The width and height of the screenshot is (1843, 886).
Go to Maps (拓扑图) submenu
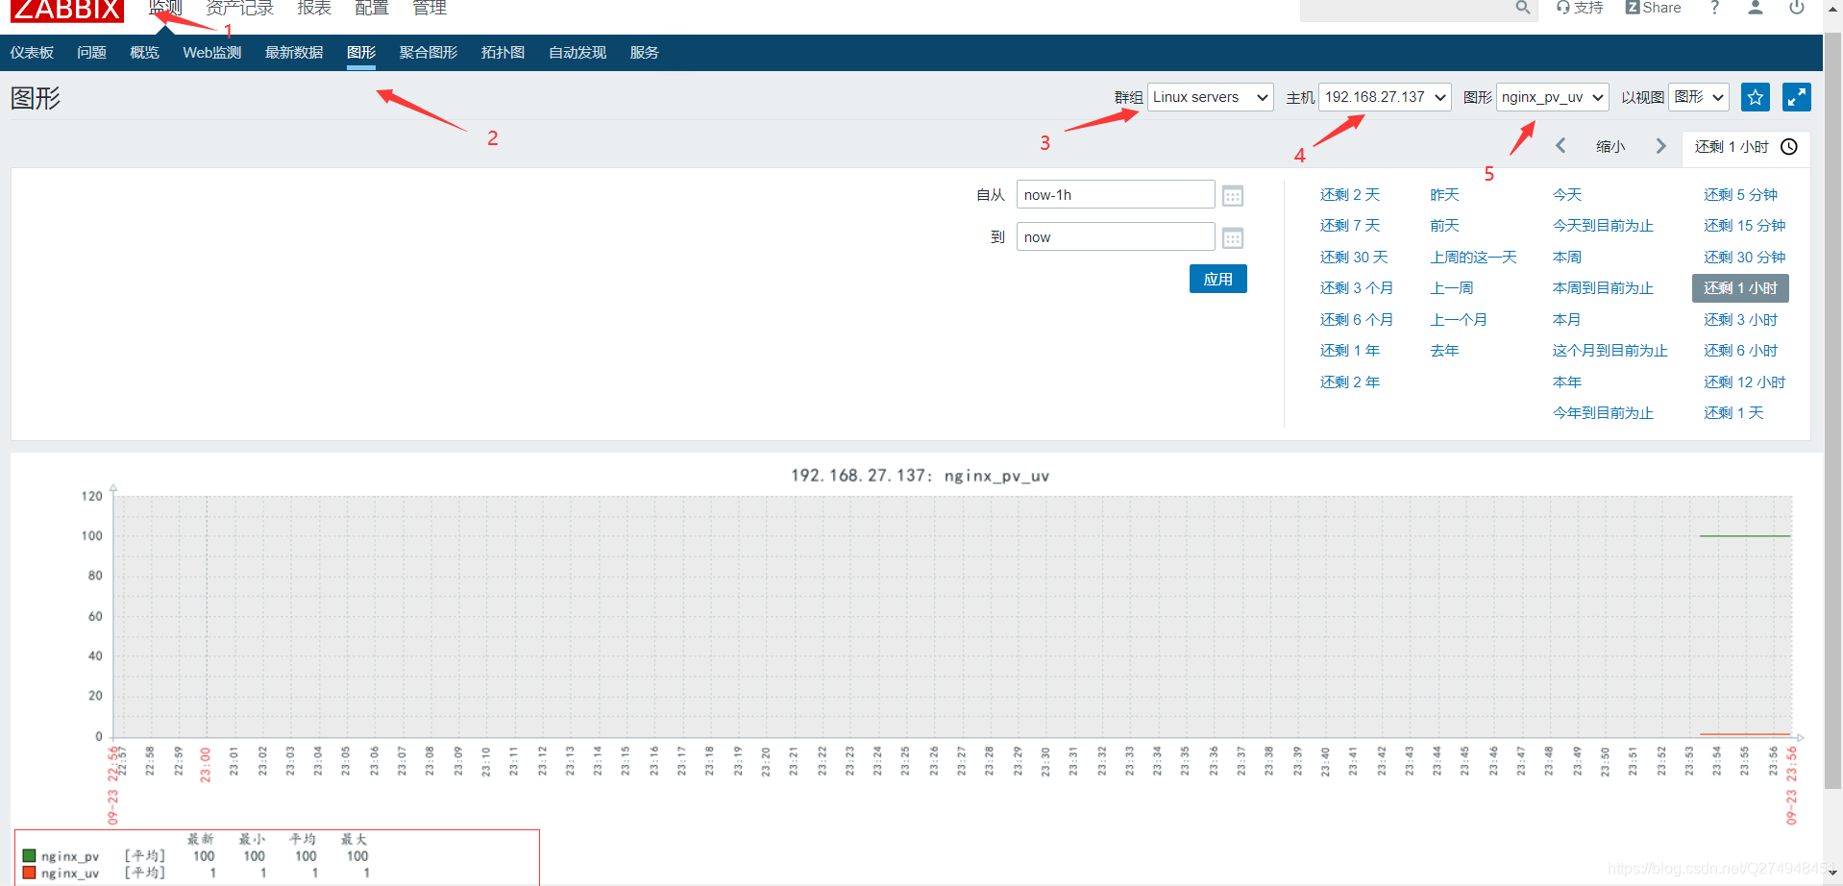pos(503,53)
